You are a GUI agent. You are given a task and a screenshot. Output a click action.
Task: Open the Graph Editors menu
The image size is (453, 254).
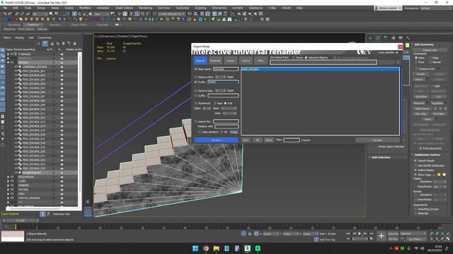click(125, 8)
